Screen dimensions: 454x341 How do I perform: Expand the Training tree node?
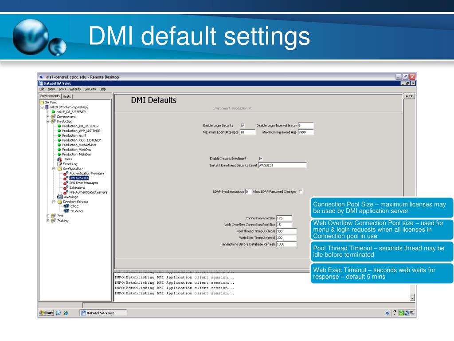pyautogui.click(x=48, y=220)
